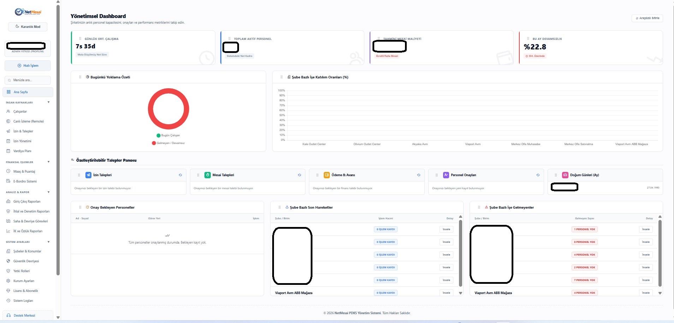Click the 7s 35d daily average value
This screenshot has width=674, height=323.
click(x=85, y=46)
